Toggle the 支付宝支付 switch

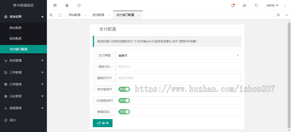pyautogui.click(x=124, y=89)
